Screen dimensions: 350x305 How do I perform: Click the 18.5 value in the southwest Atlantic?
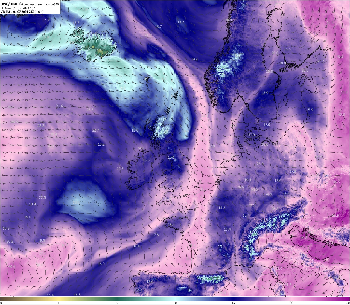(42, 240)
